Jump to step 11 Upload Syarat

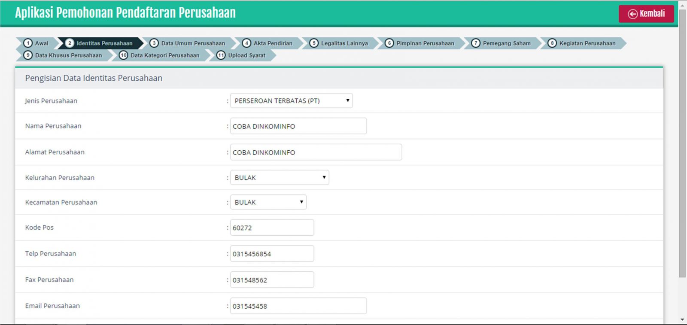coord(242,55)
